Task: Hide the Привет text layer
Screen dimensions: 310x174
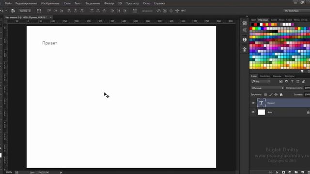Action: pyautogui.click(x=253, y=103)
